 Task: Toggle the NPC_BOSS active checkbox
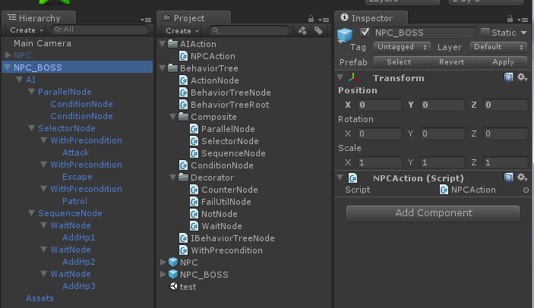point(365,33)
